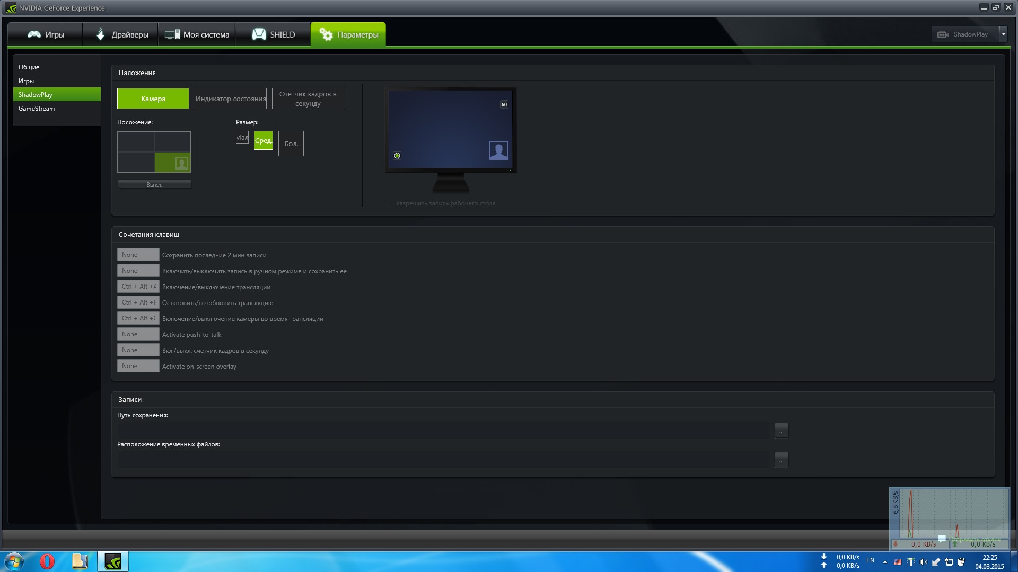Expand the ShadowPlay dropdown arrow
Image resolution: width=1018 pixels, height=572 pixels.
[1003, 34]
